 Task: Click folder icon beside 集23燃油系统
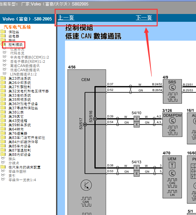[x=3, y=78]
